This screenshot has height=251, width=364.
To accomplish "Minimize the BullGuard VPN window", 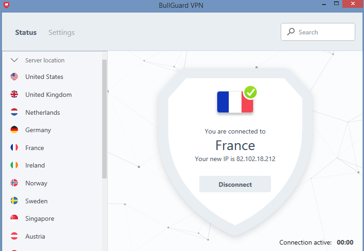I will tap(324, 4).
